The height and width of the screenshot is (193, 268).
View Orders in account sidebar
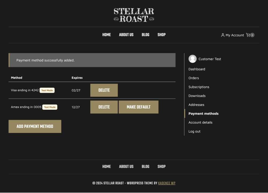click(193, 78)
